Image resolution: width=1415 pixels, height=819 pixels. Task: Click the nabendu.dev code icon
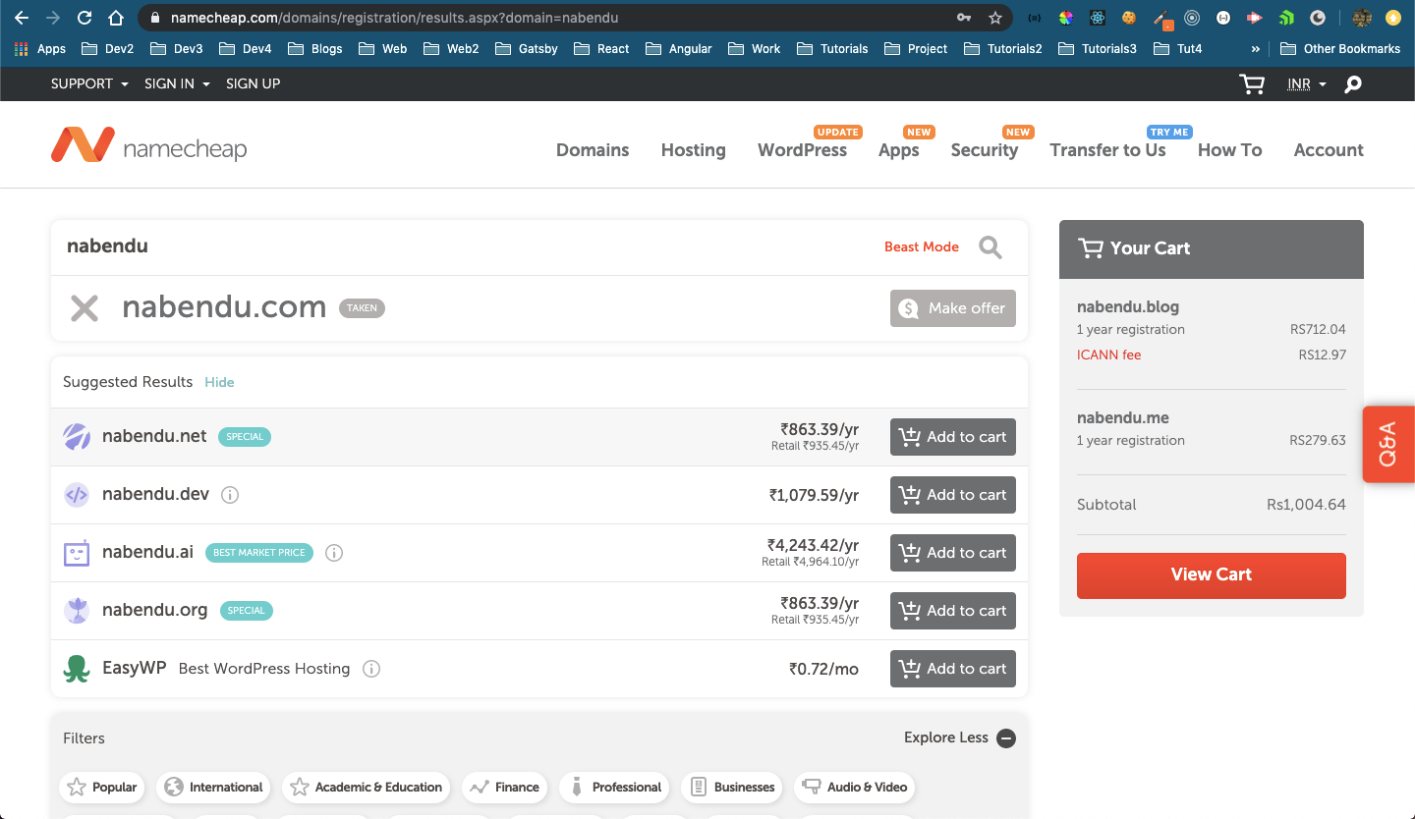coord(77,495)
